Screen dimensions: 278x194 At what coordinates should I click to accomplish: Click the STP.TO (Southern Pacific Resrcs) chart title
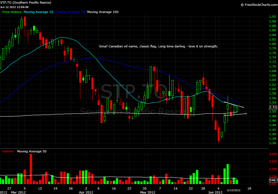[26, 2]
